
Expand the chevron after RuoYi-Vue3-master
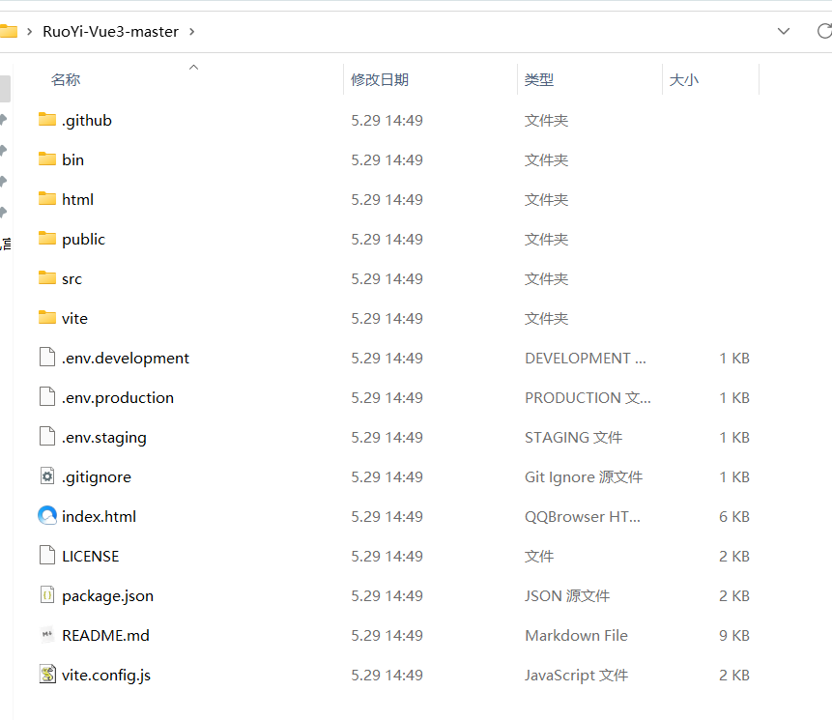[x=191, y=30]
